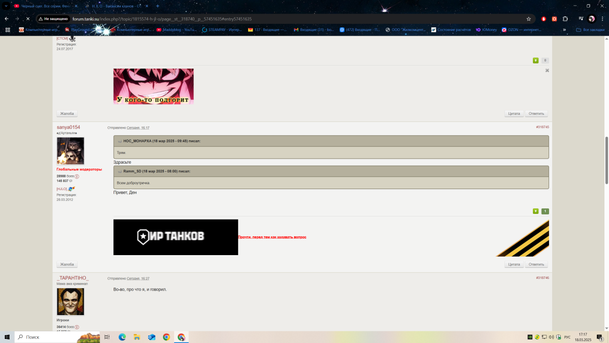Open the tab search dropdown arrow
This screenshot has width=609, height=343.
(6, 6)
